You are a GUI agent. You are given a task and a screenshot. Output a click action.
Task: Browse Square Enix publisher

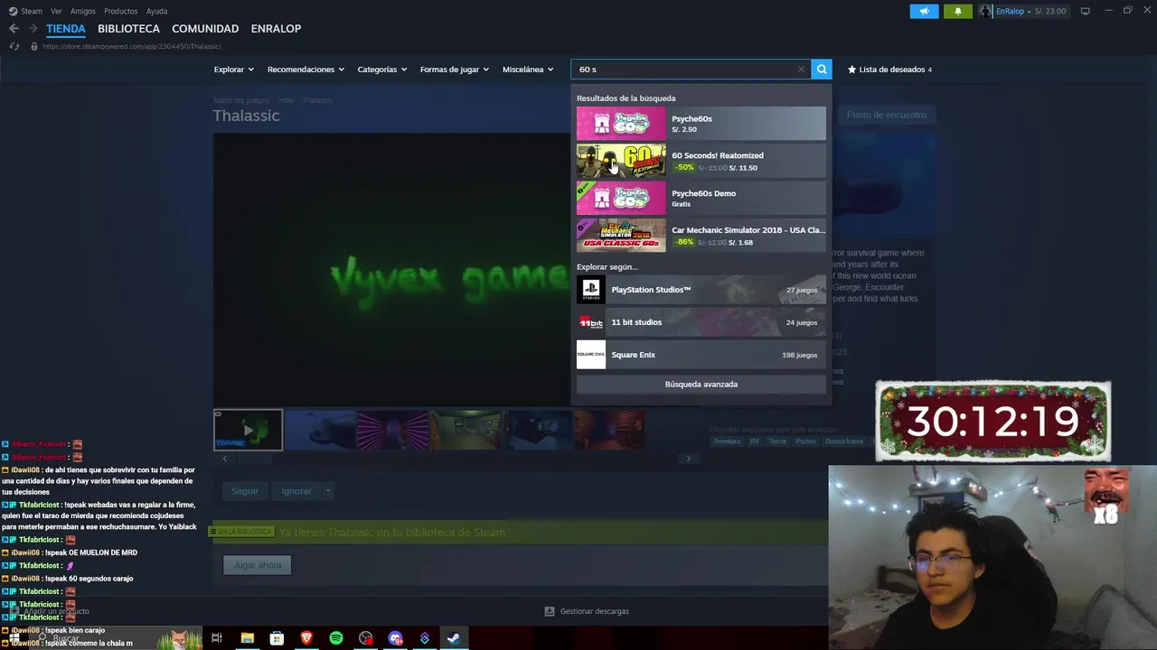coord(701,355)
